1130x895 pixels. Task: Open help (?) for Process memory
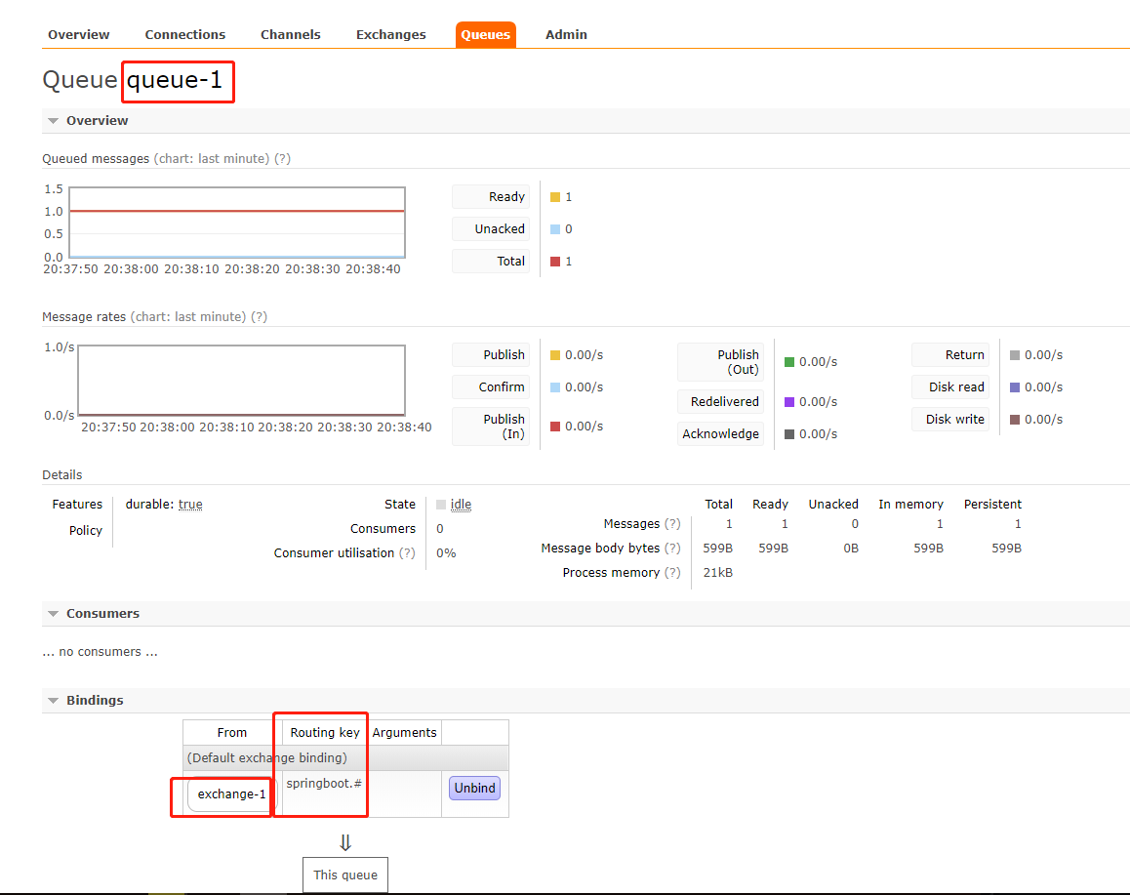672,573
